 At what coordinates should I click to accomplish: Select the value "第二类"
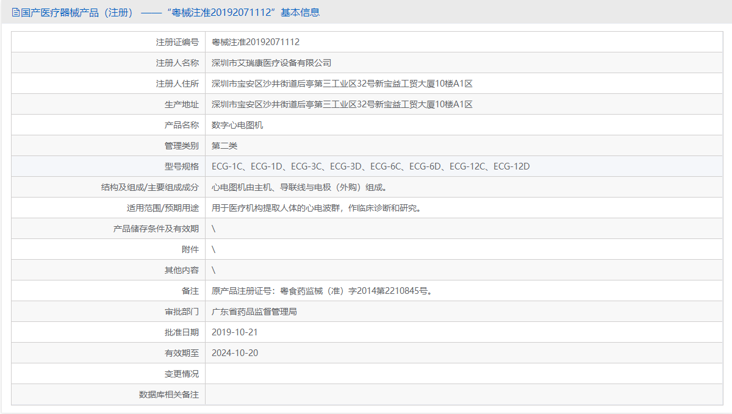point(224,146)
